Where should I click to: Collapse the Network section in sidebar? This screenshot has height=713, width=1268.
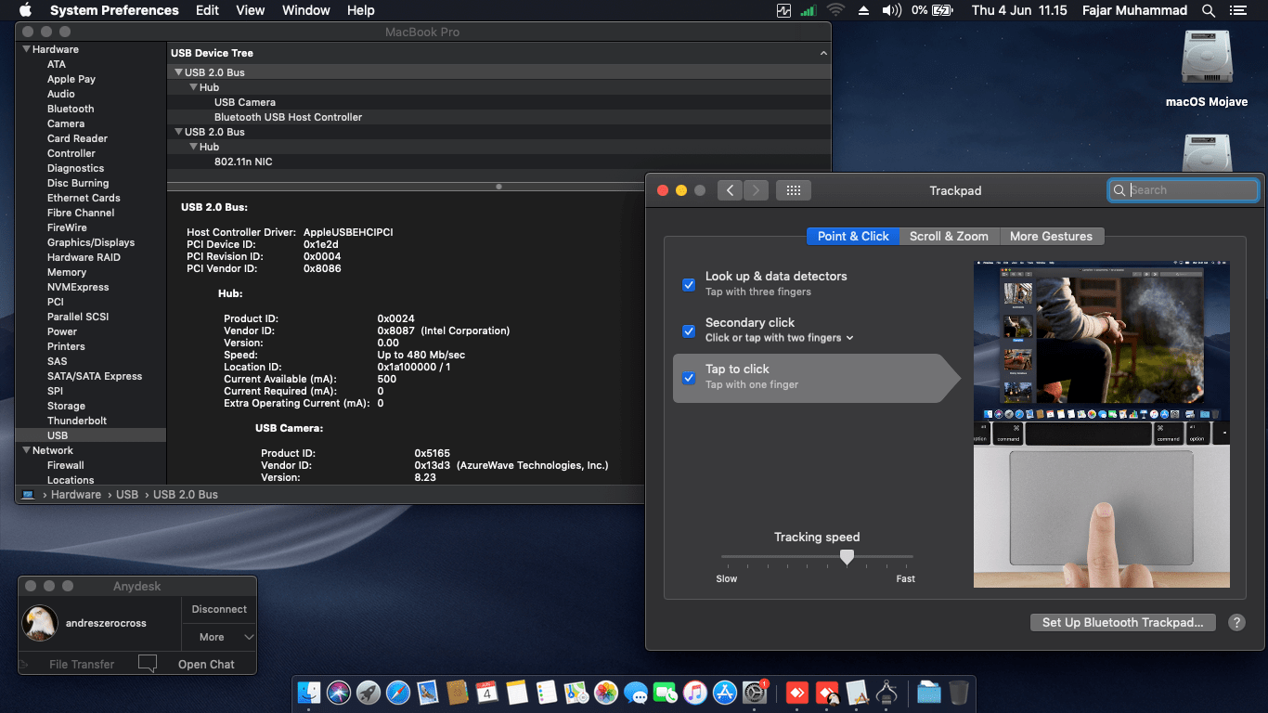pos(26,450)
